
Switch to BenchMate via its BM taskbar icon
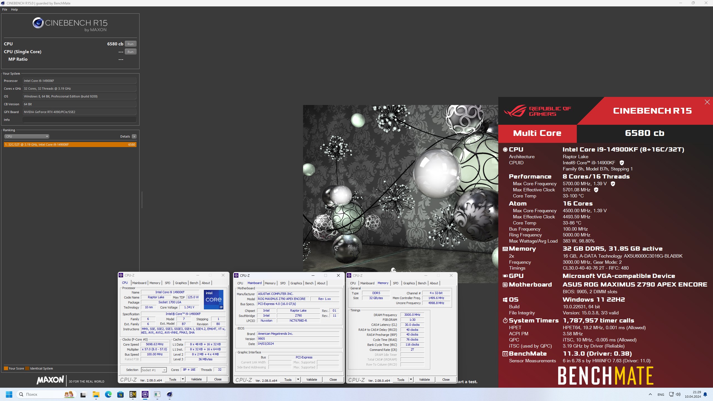click(133, 394)
